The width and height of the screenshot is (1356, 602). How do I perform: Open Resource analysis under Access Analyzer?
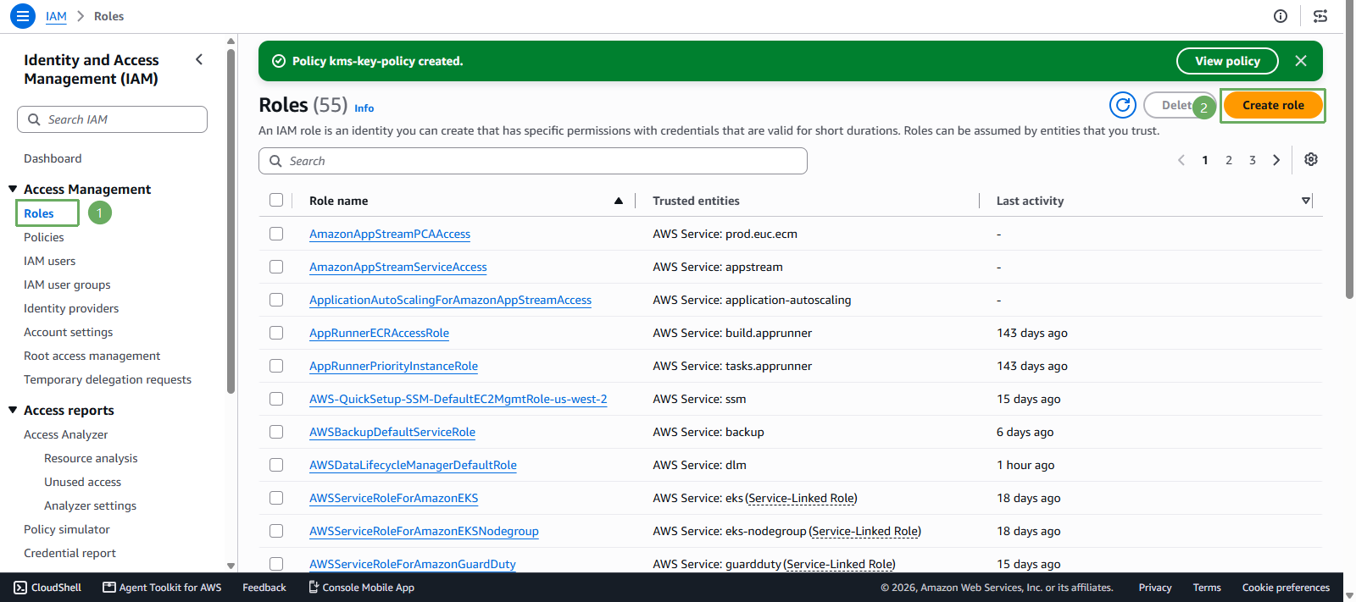(91, 458)
